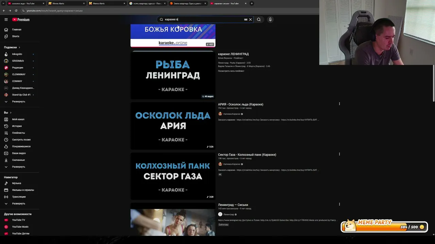Screen dimensions: 435x244
Task: Open Сектор Газа - Колхозный панк title
Action: (247, 155)
